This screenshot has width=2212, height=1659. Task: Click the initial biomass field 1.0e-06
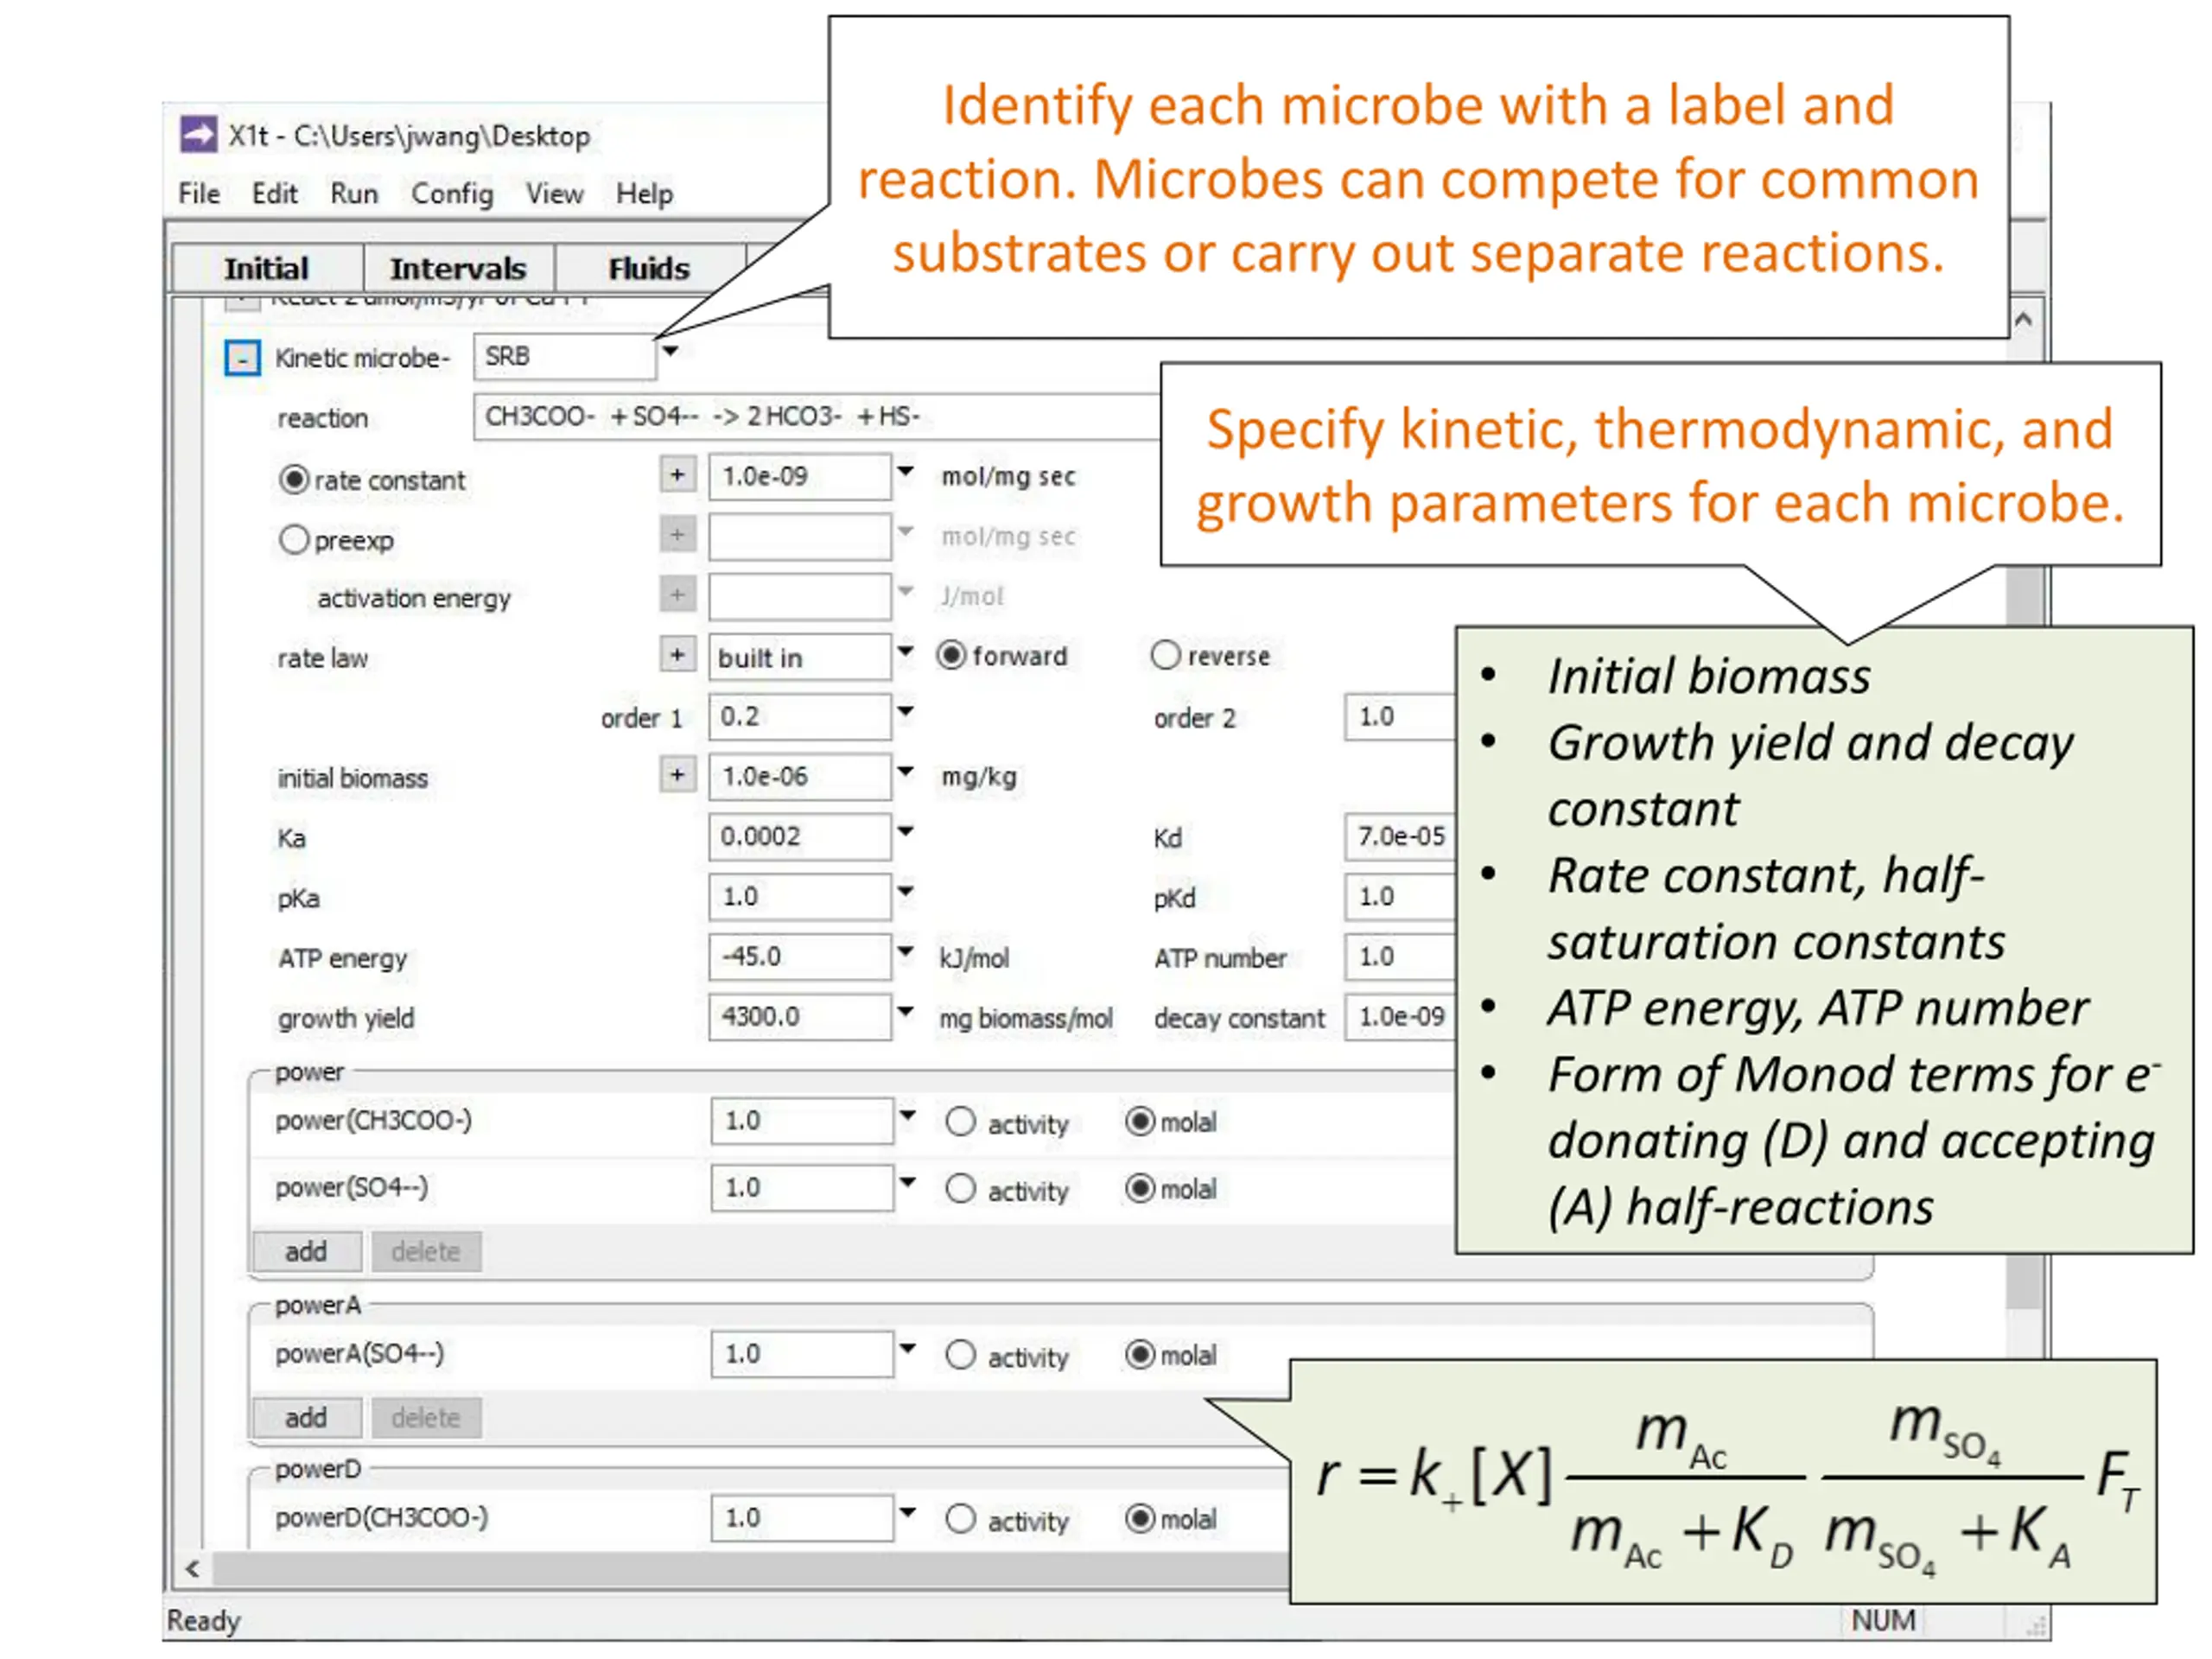tap(800, 777)
